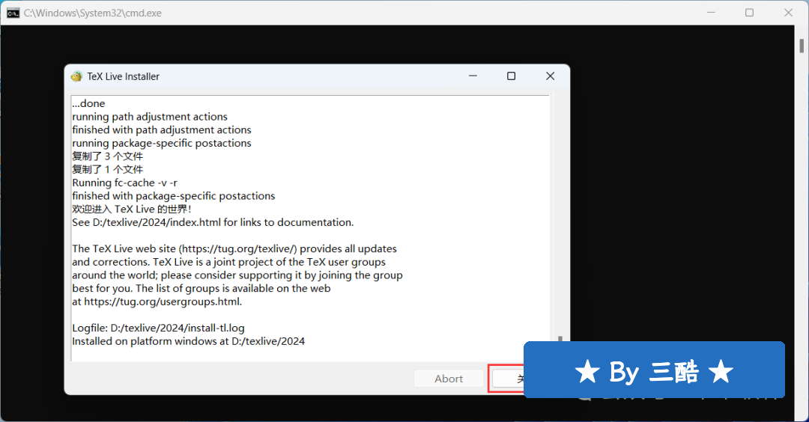809x422 pixels.
Task: Click the line 'Running fc-cache -v -r'
Action: [124, 183]
